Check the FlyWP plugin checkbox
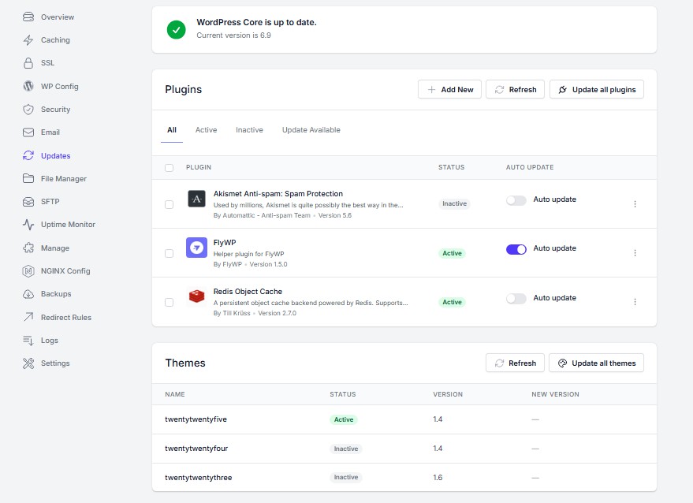Screen dimensions: 693x503 [169, 253]
